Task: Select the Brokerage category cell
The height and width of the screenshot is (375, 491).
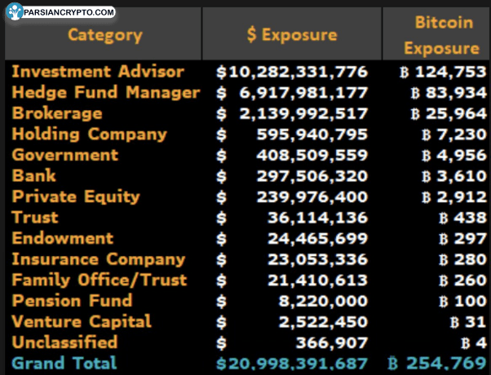Action: pos(57,113)
